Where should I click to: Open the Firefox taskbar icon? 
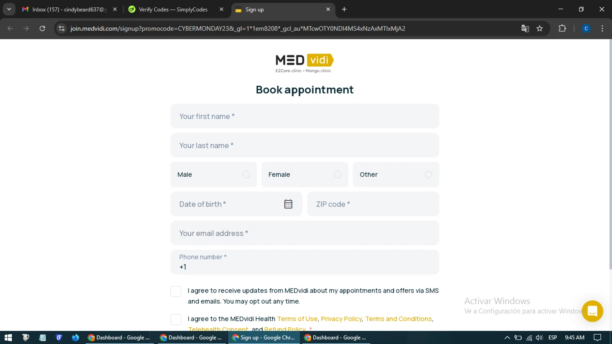click(75, 337)
